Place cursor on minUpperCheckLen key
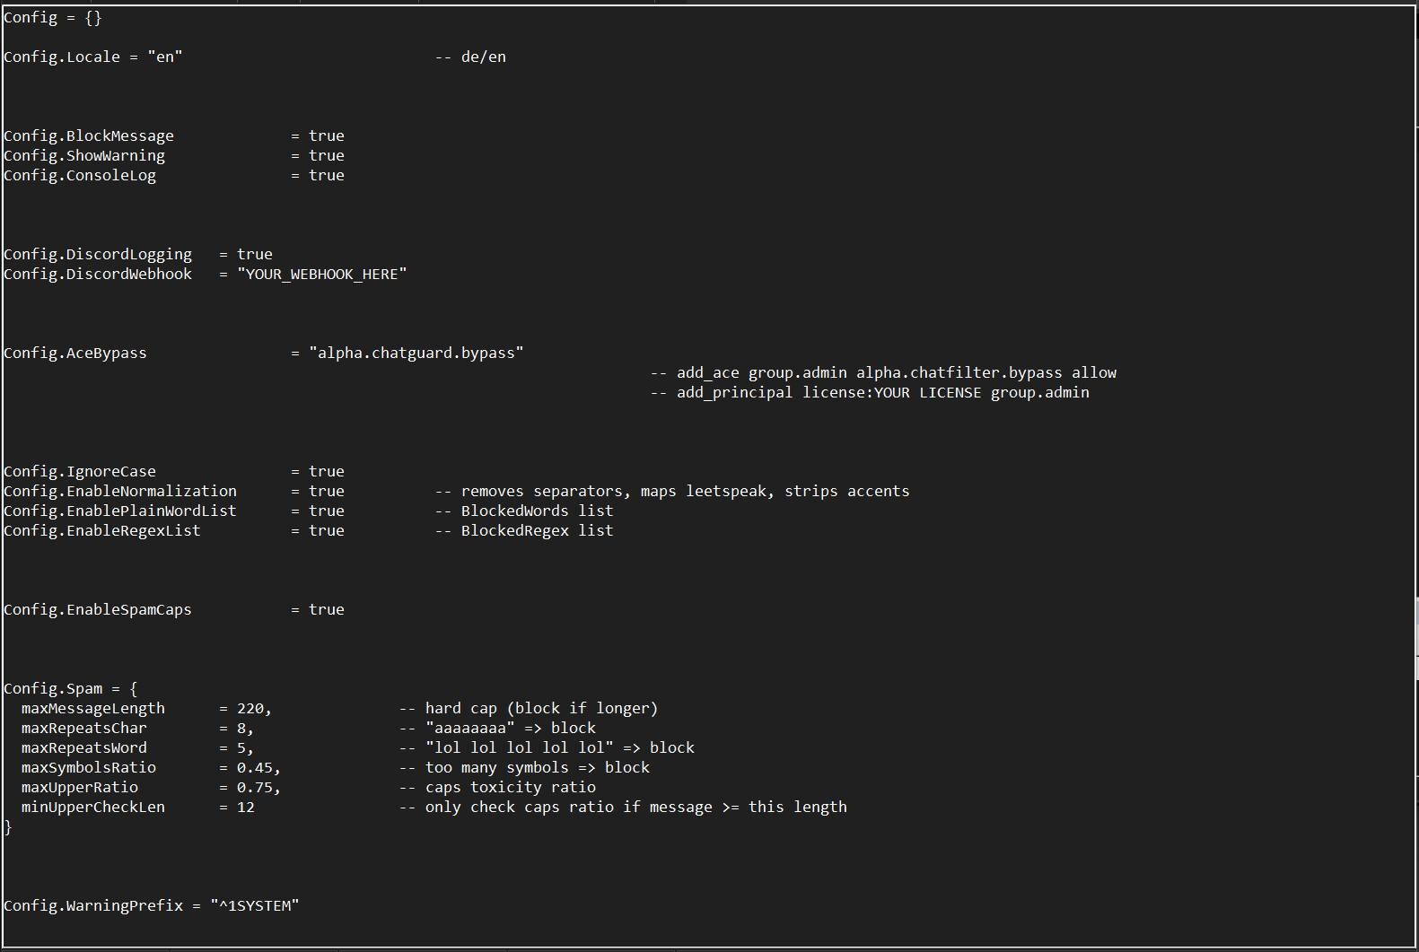This screenshot has height=952, width=1419. point(93,807)
